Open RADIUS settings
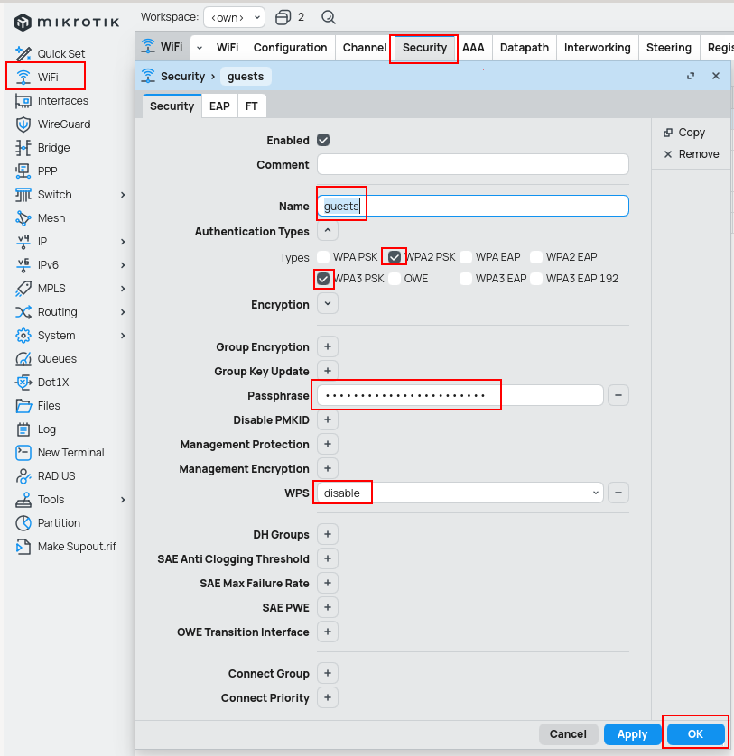 (x=45, y=476)
